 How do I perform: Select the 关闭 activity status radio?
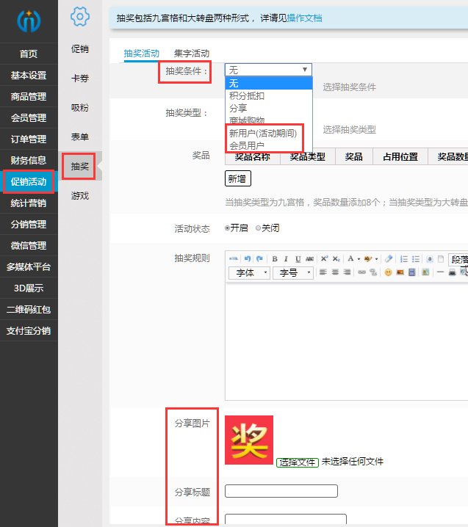(x=258, y=228)
